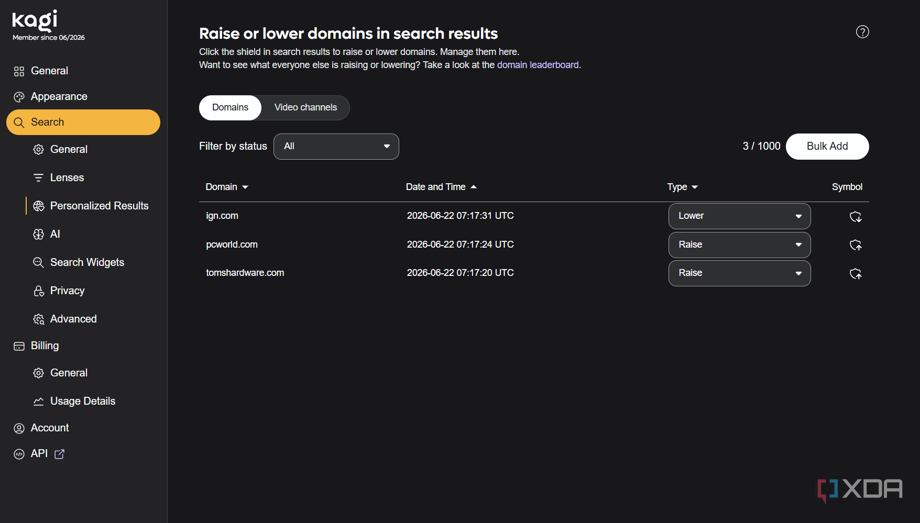This screenshot has height=523, width=920.
Task: Open the Type dropdown for pcworld.com
Action: point(739,245)
